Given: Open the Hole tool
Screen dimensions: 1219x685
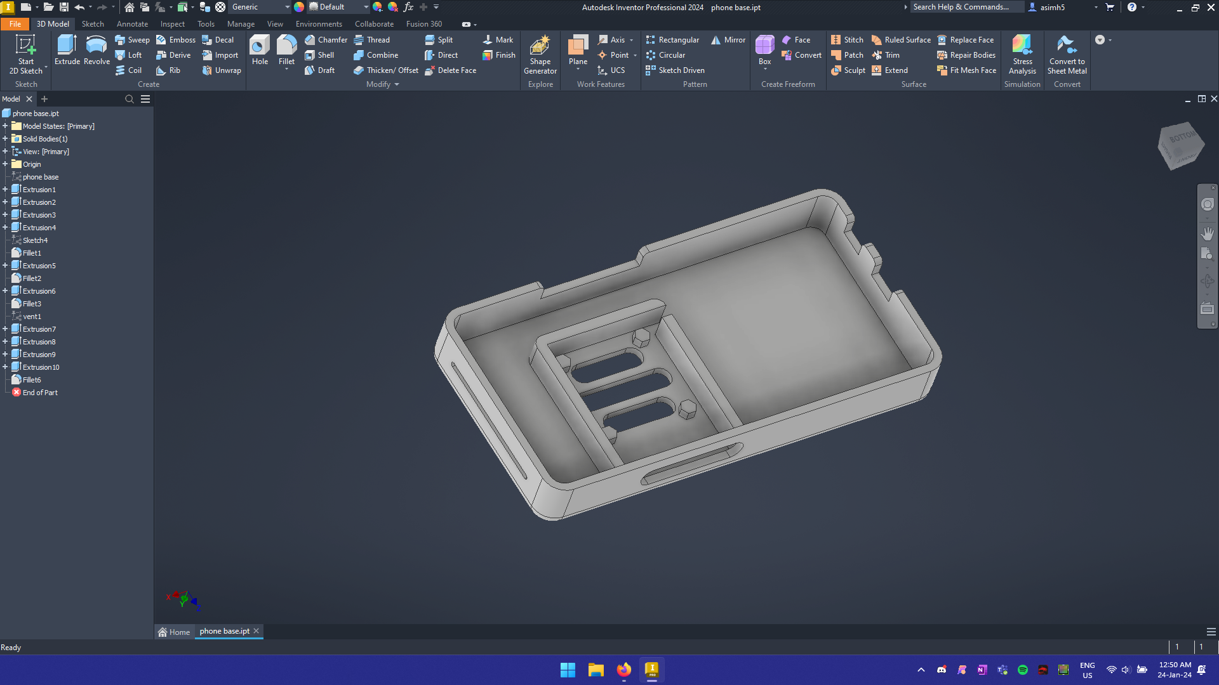Looking at the screenshot, I should tap(260, 50).
